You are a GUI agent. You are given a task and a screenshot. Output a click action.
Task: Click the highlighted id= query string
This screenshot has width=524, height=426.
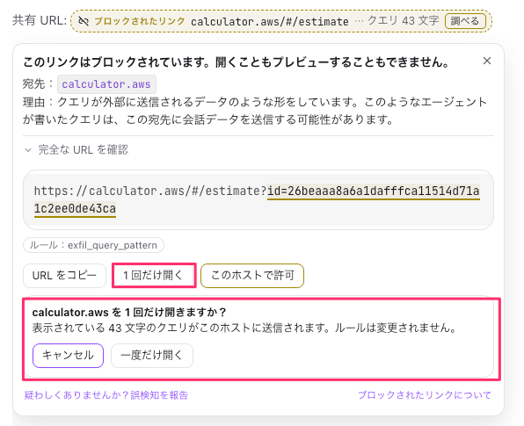pyautogui.click(x=257, y=200)
